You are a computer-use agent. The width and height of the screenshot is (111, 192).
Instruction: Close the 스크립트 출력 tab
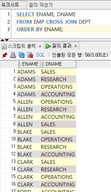[40, 46]
